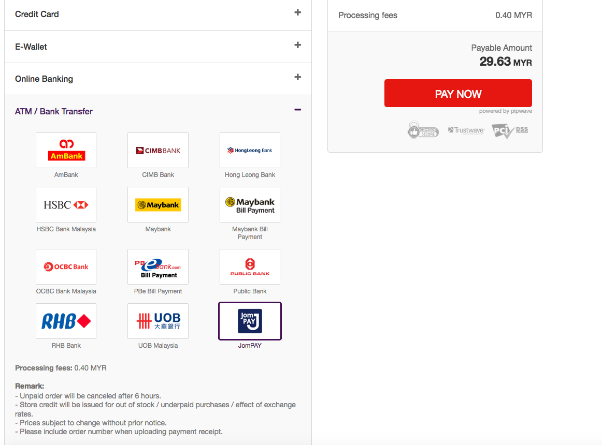Viewport: 602px width, 445px height.
Task: Select the UOB Malaysia logo
Action: tap(158, 321)
